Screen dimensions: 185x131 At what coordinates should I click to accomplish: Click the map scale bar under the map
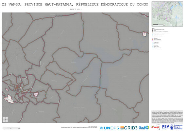[x=11, y=128]
